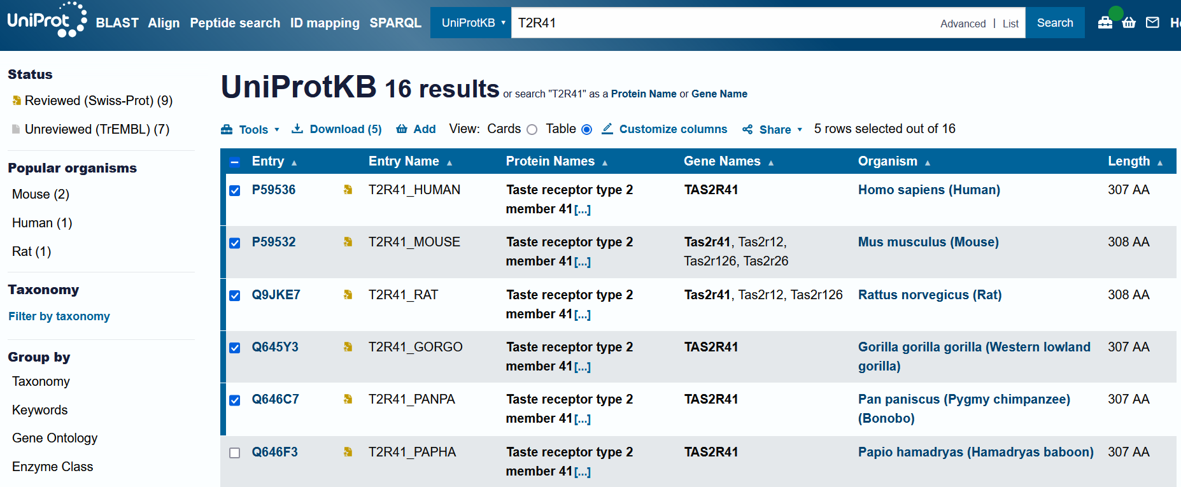
Task: Click the reviewed icon beside T2R41_MOUSE
Action: 348,242
